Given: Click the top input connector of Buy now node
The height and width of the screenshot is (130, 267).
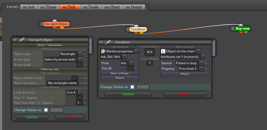Looking at the screenshot, I should point(241,25).
